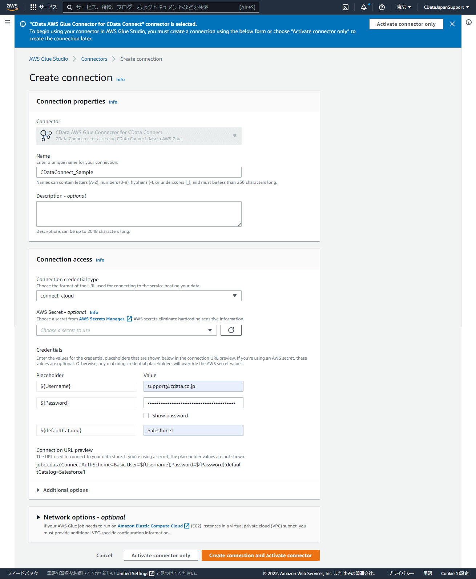Open the right-side info panel icon
The height and width of the screenshot is (579, 476).
point(469,22)
